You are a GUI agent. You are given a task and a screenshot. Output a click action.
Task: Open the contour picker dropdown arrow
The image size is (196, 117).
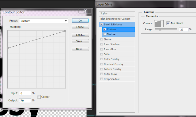tap(162, 23)
